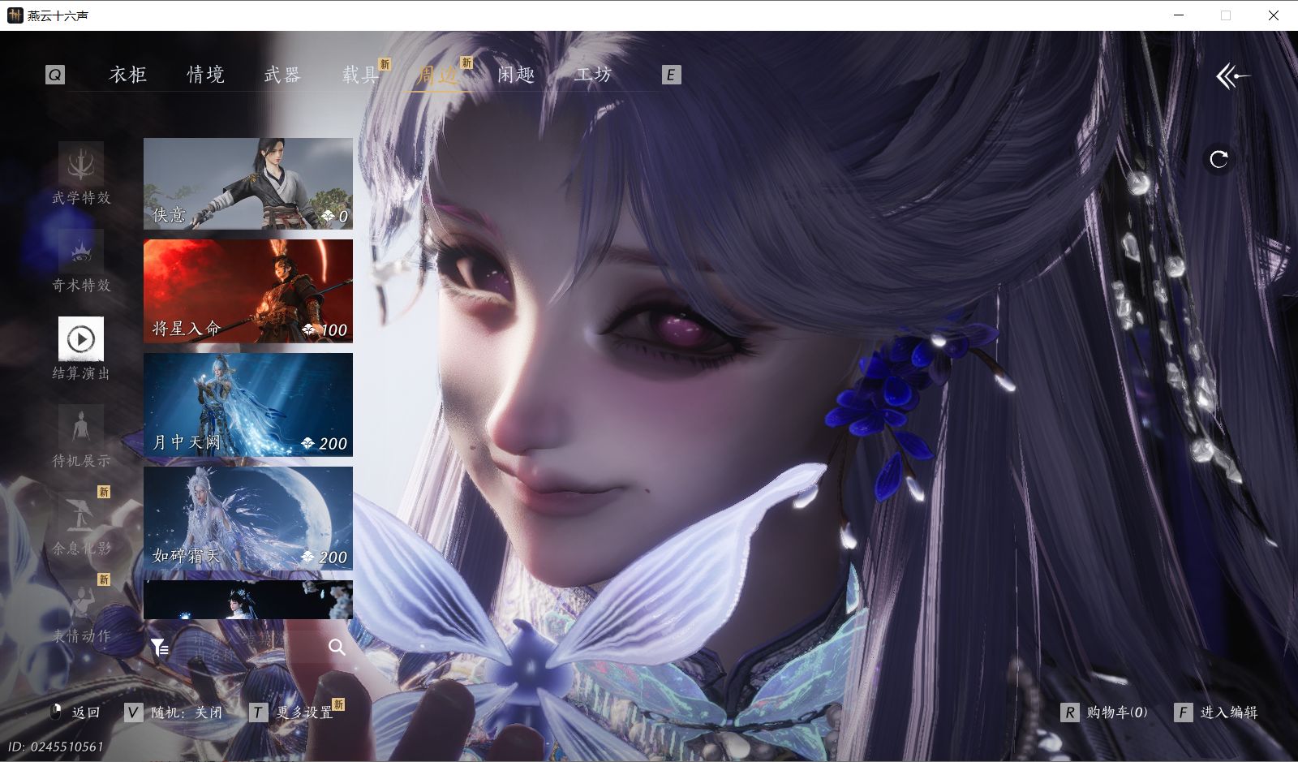Select the partially visible card below 如碎霜天
This screenshot has height=762, width=1298.
click(x=248, y=600)
